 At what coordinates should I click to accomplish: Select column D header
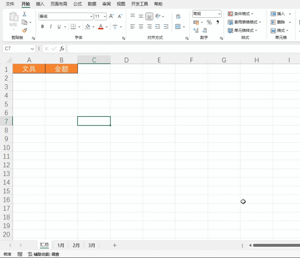[x=126, y=60]
